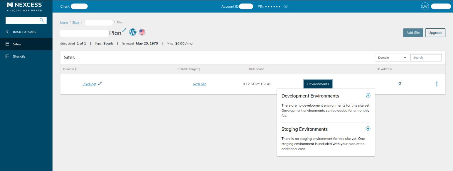The image size is (453, 171).
Task: Click the Disk Space column header
Action: coord(256,69)
